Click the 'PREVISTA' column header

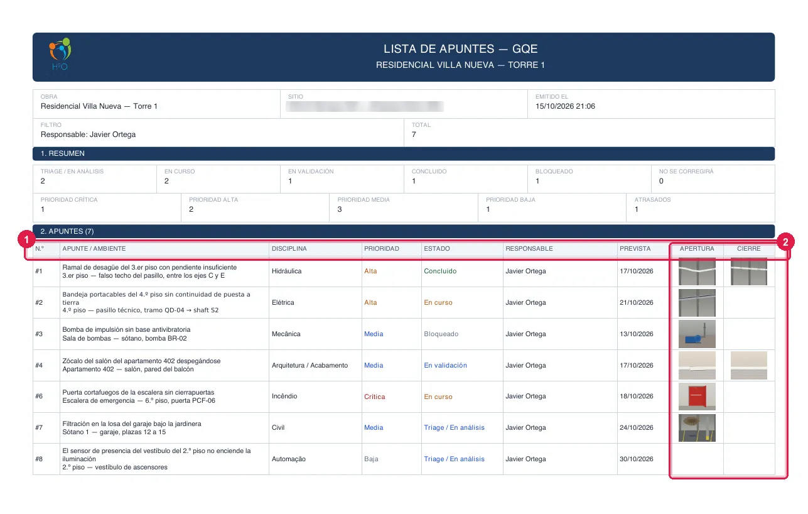coord(635,249)
